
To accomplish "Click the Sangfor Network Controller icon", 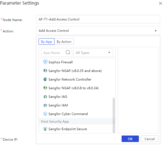I will click(x=45, y=79).
